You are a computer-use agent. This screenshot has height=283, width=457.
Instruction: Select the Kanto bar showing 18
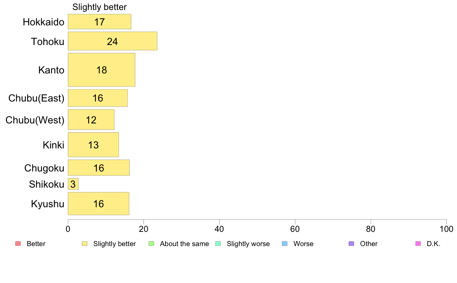[102, 70]
